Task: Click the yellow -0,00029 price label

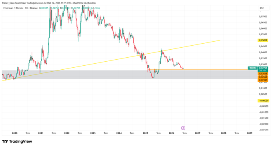Action: tap(263, 101)
